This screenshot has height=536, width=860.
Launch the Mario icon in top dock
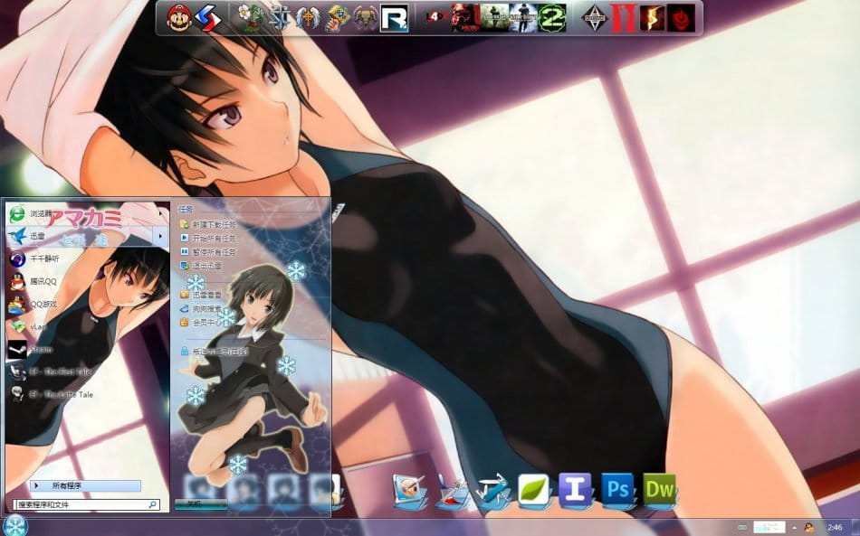(179, 17)
